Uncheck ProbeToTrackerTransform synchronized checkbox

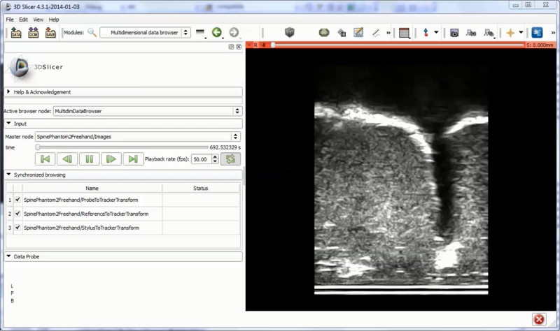(17, 200)
